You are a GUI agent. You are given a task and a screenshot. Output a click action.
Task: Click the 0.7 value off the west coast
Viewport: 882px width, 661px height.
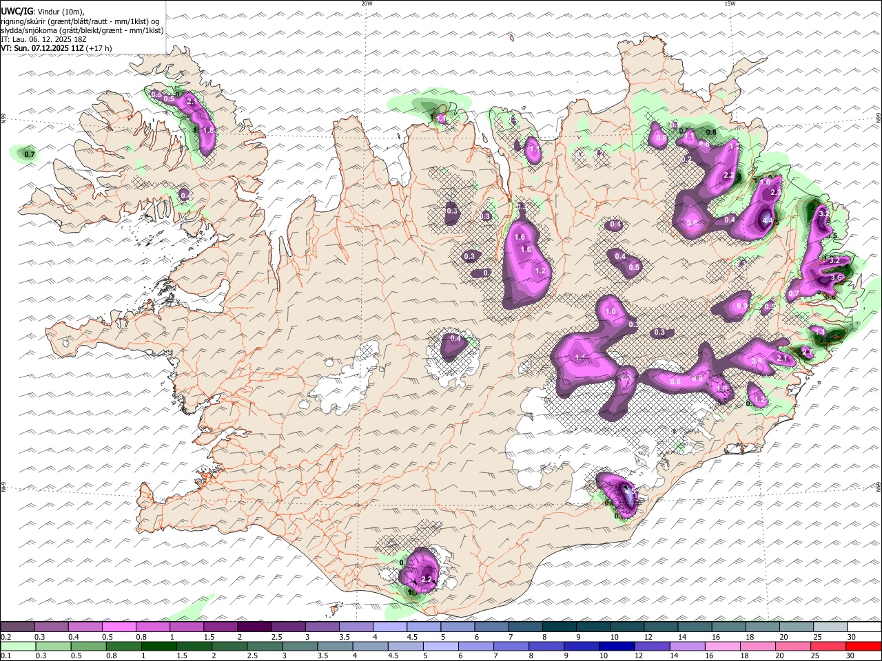[30, 155]
